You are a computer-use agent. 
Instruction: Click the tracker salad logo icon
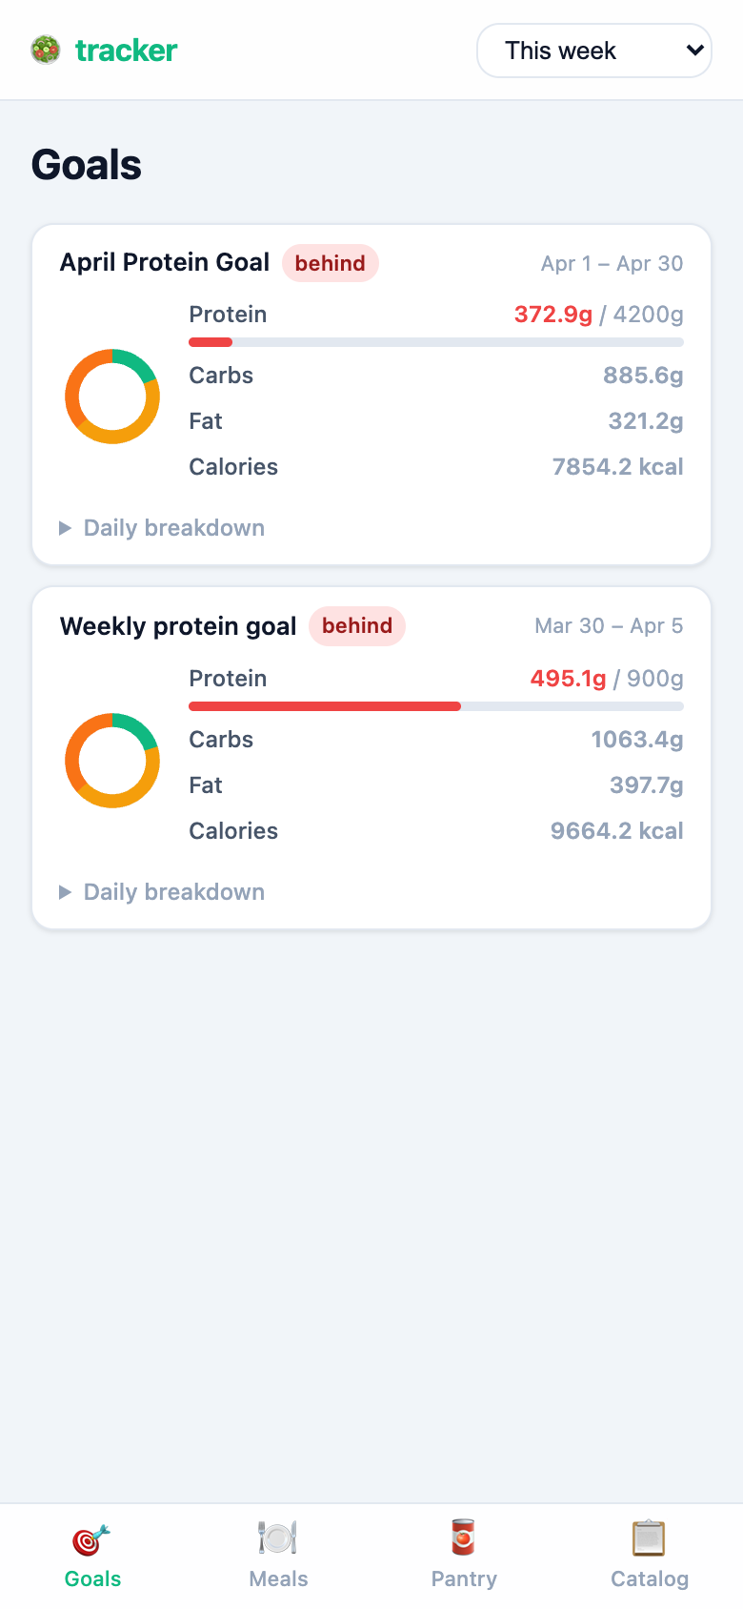coord(46,50)
